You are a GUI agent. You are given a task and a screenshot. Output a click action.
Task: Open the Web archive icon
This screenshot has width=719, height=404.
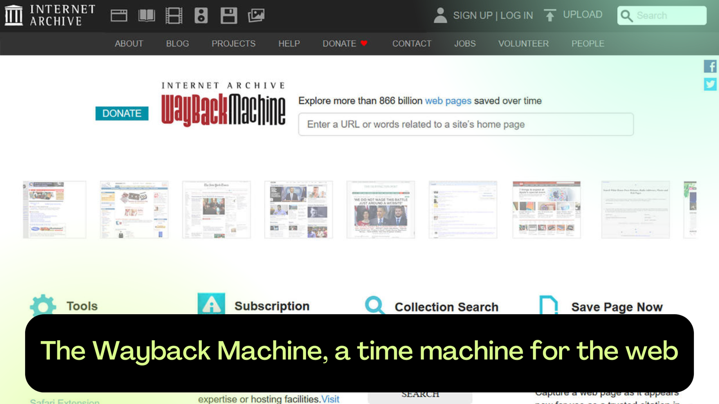click(x=119, y=16)
